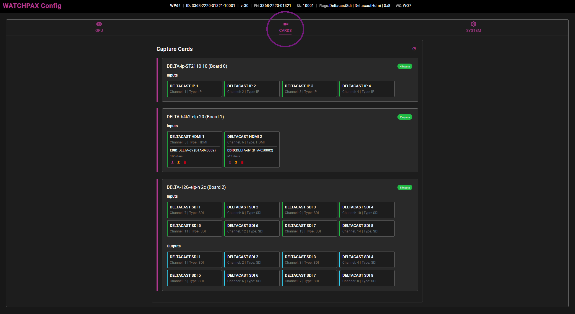Delete the EDID on DELTACAST HDMI 2

pos(242,162)
